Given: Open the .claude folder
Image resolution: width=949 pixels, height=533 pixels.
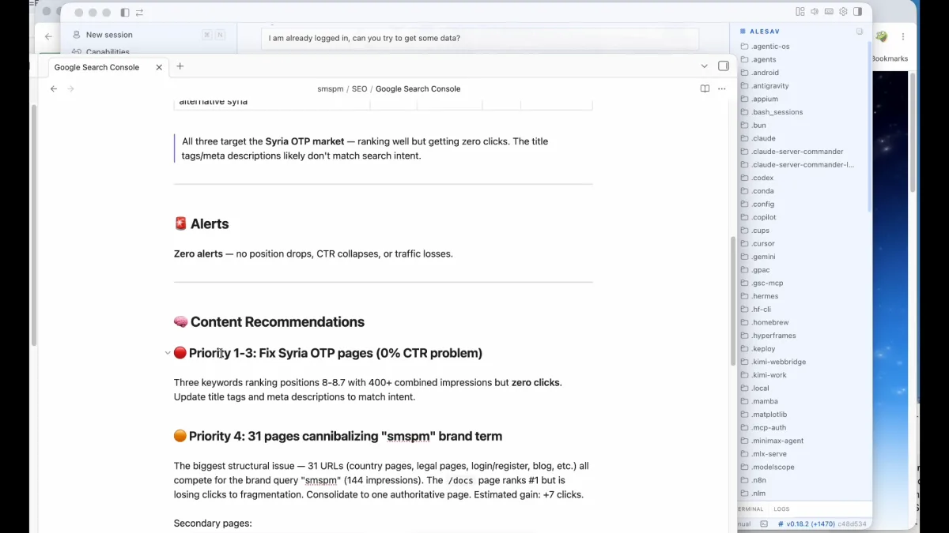Looking at the screenshot, I should click(x=763, y=138).
